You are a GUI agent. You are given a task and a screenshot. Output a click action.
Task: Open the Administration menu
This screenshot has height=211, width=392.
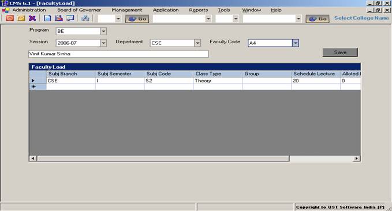tap(29, 10)
